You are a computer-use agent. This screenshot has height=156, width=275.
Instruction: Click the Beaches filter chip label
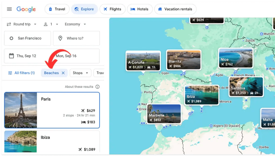(51, 73)
